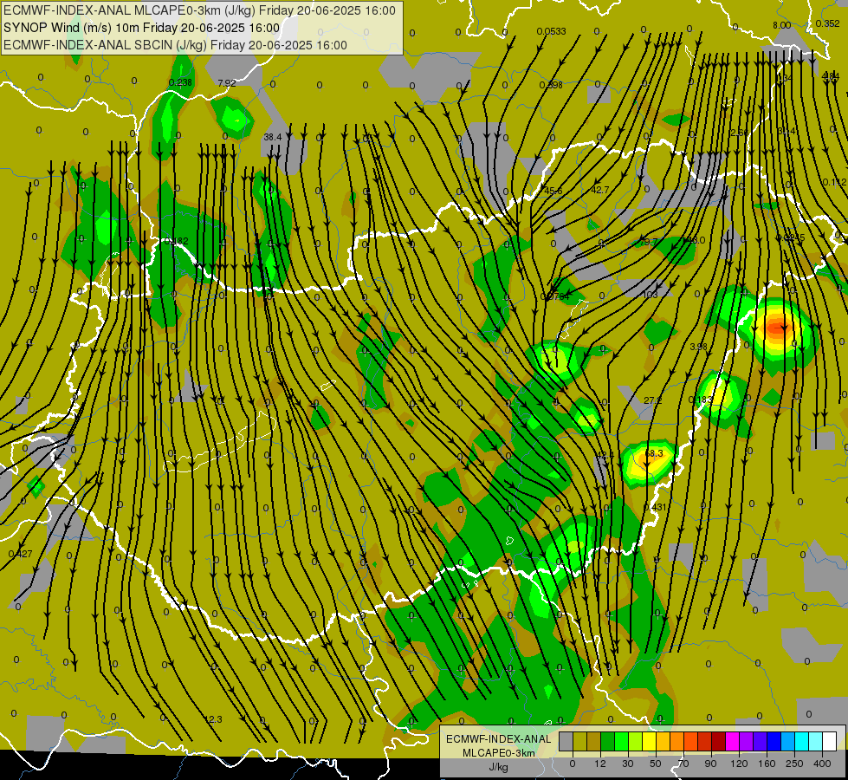Click the 68.3 value on the map
This screenshot has width=848, height=780.
[x=654, y=453]
